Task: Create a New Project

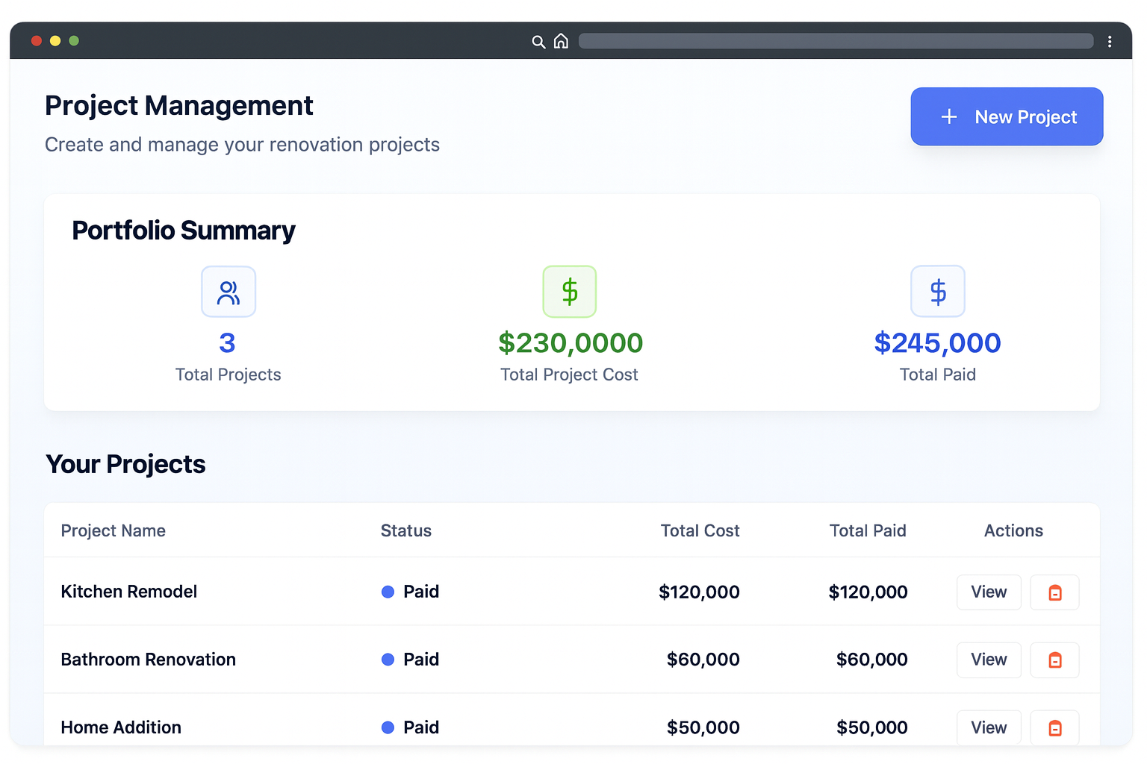Action: [x=1007, y=116]
